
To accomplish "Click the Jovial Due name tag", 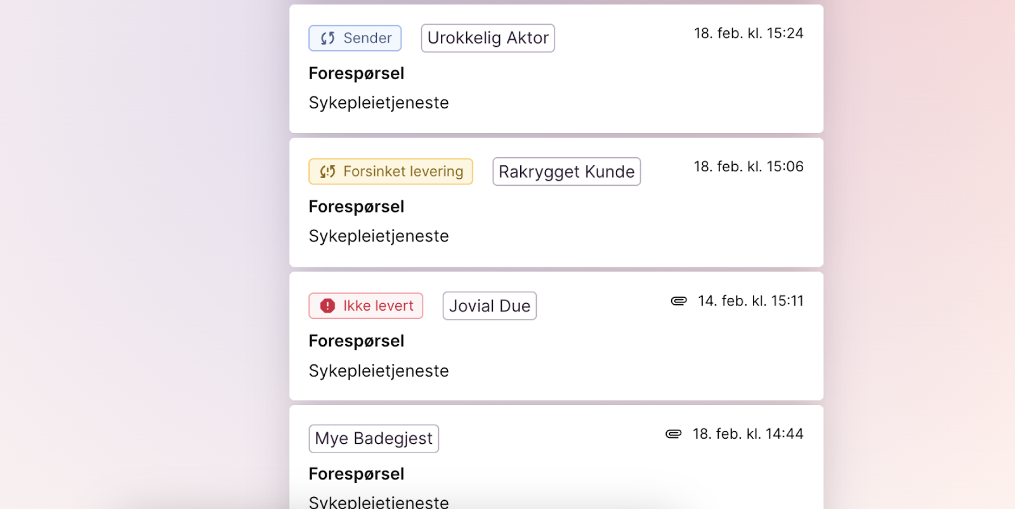I will click(x=490, y=306).
